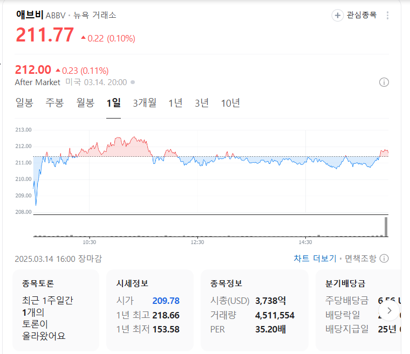The image size is (410, 354).
Task: Open the 차트 더보기 link
Action: tap(315, 259)
